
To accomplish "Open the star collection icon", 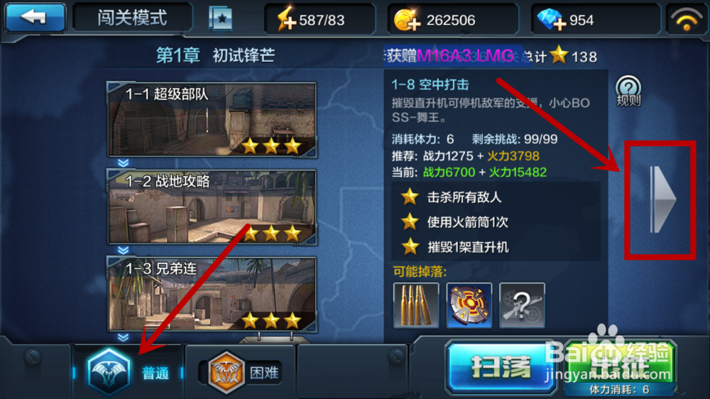I will click(x=221, y=19).
